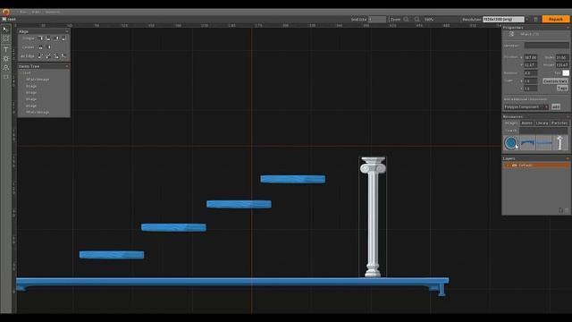The width and height of the screenshot is (572, 322).
Task: Select the Text tool
Action: point(6,49)
